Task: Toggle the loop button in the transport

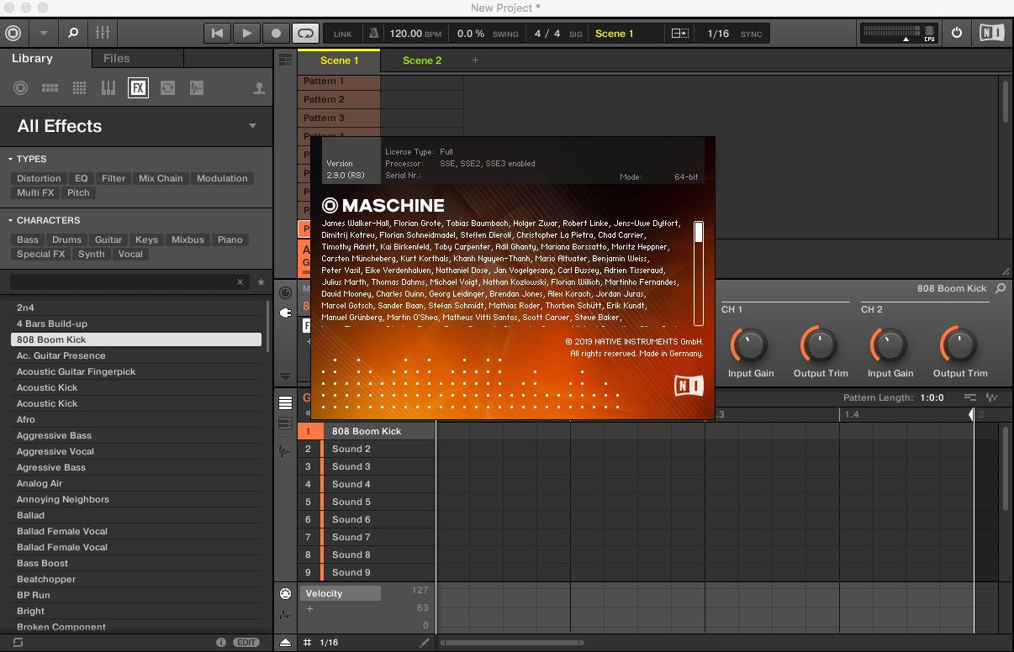Action: [x=305, y=34]
